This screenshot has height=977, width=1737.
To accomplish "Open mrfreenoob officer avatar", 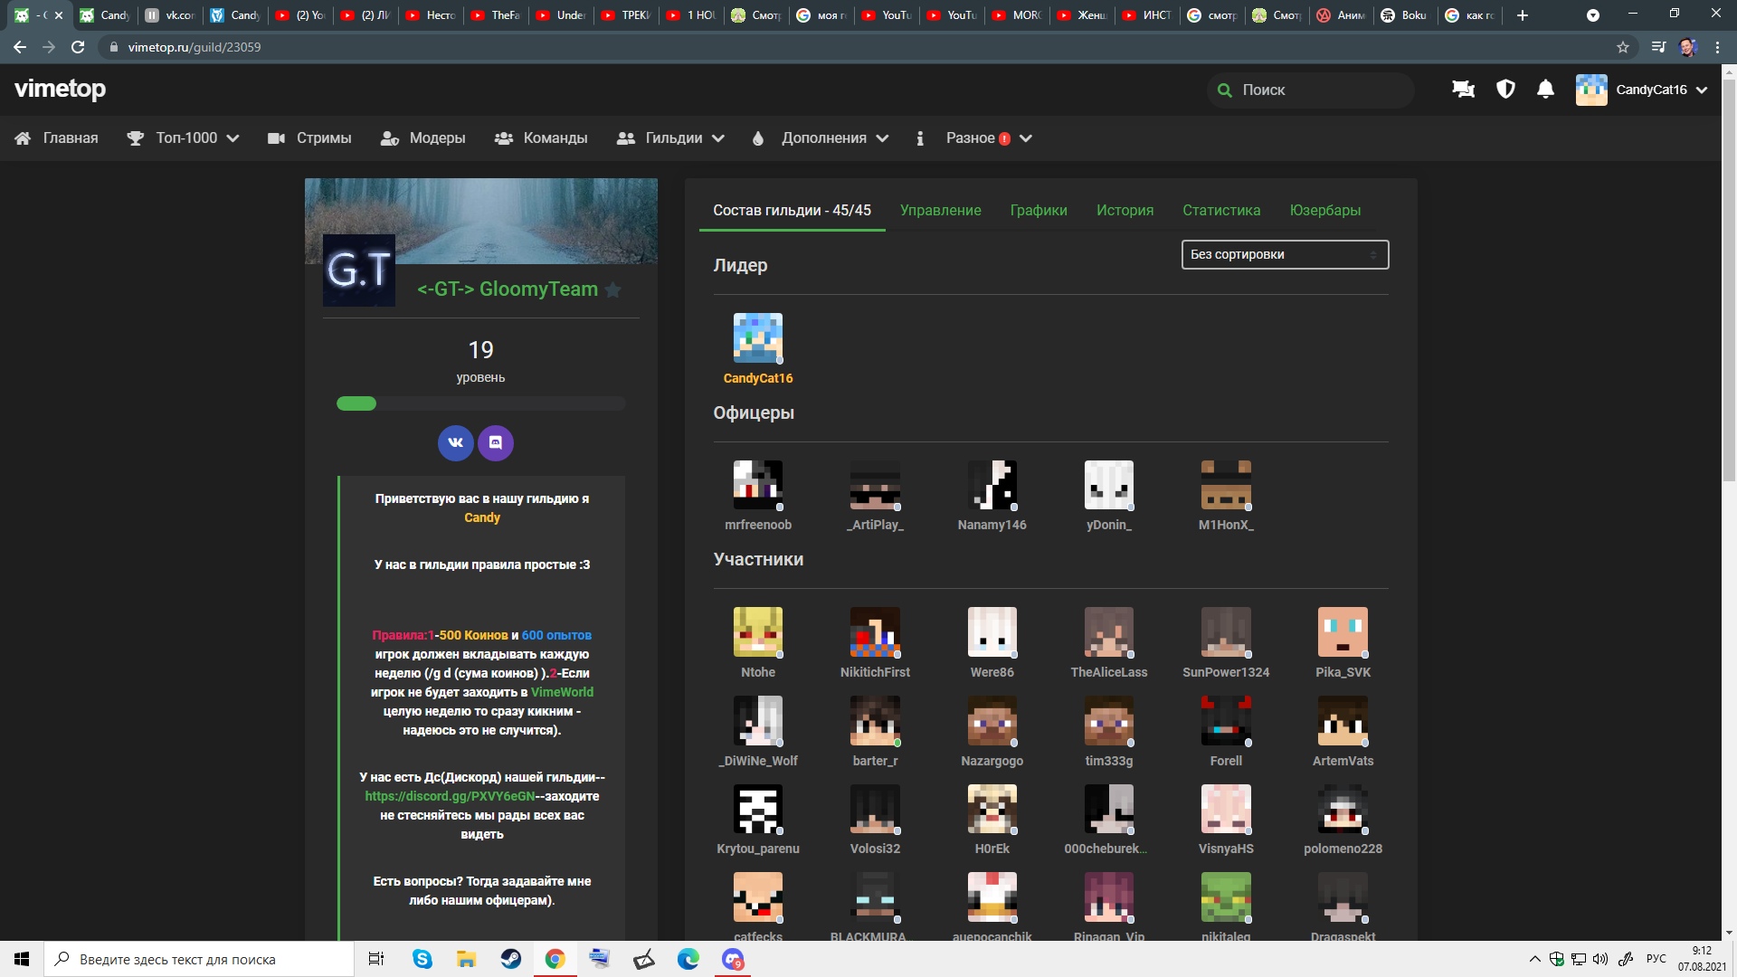I will point(757,485).
